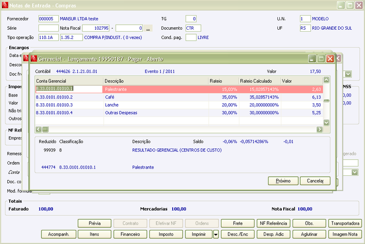365x244 pixels.
Task: Open the Obs. button
Action: pos(309,223)
